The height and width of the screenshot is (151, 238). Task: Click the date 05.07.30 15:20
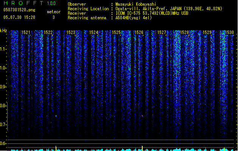[x=19, y=17]
